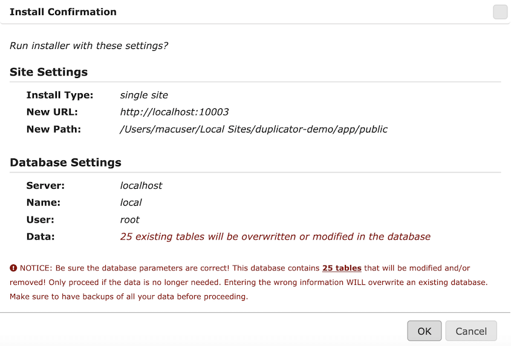Click the 'Make sure to have backups' sentence

pyautogui.click(x=129, y=296)
